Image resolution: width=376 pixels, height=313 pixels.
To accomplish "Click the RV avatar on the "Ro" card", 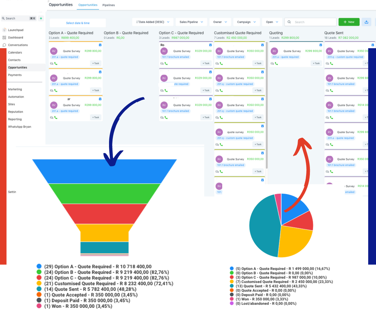I will [164, 51].
